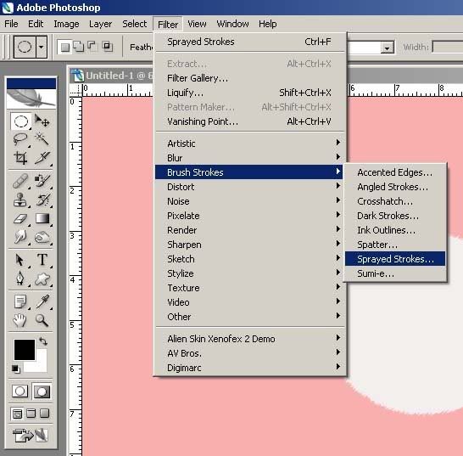Click the Photoshop feather logo in toolbox
463x456 pixels.
(31, 99)
